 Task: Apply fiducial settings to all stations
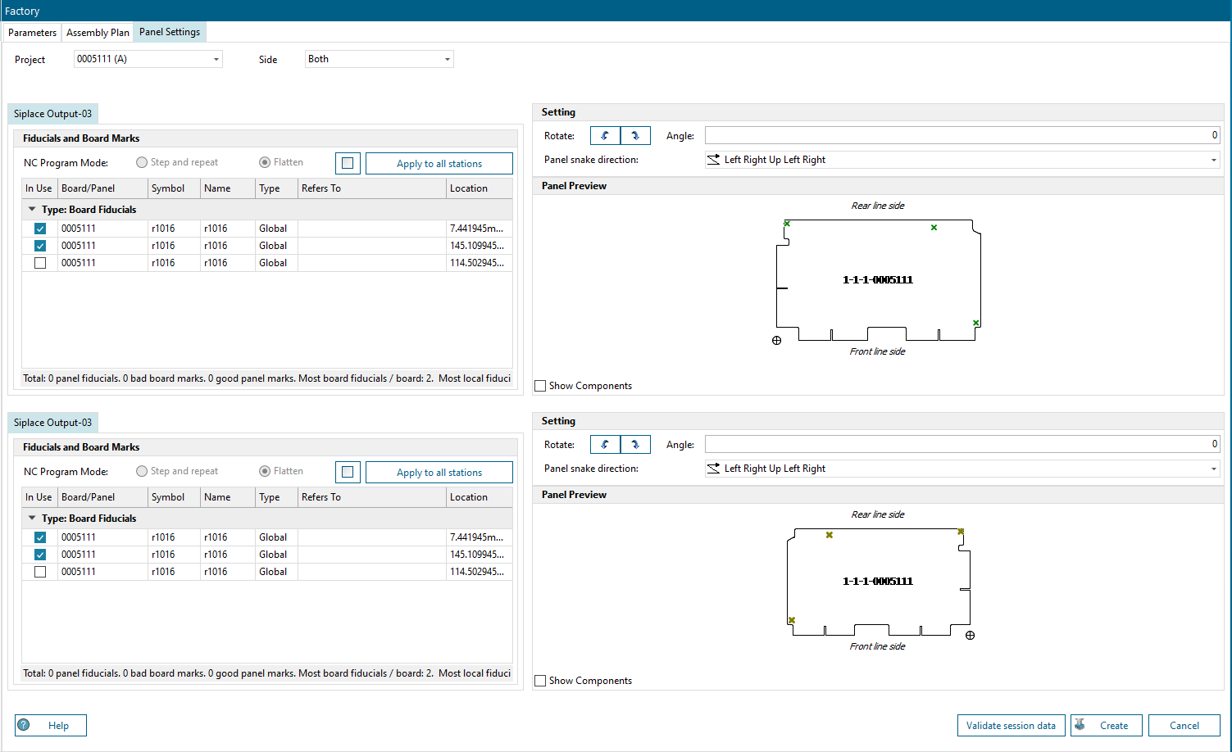tap(439, 163)
